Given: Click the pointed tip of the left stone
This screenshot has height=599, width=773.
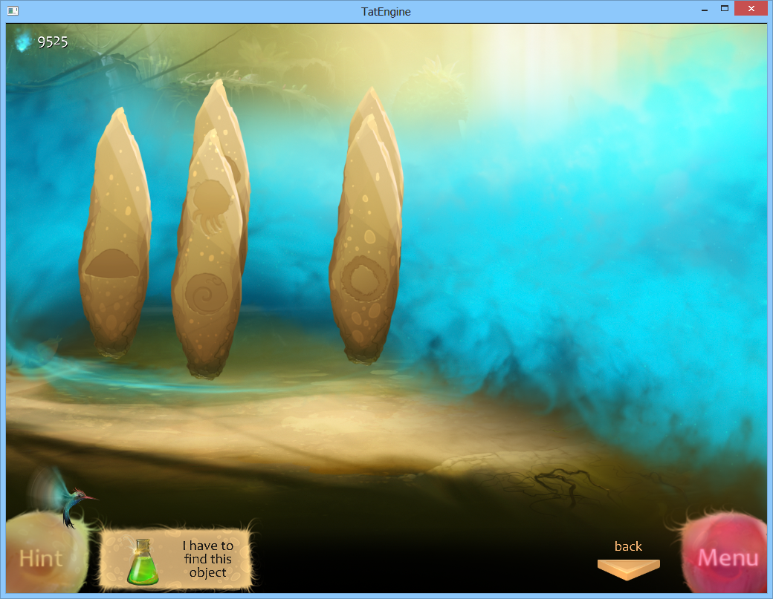Looking at the screenshot, I should tap(116, 115).
